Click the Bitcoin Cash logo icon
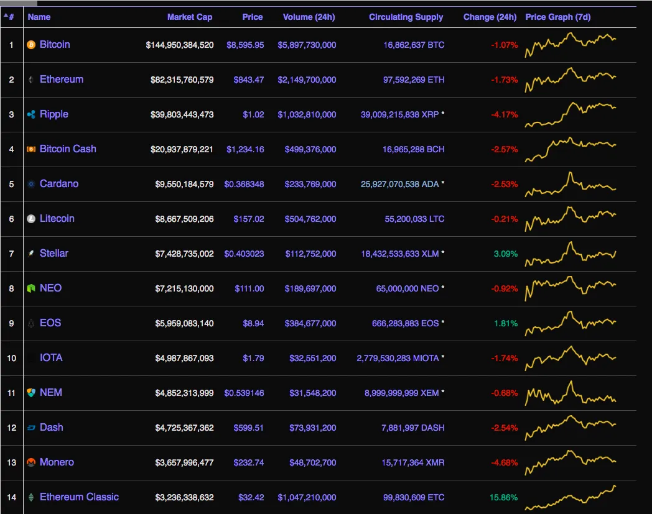This screenshot has height=514, width=652. click(x=31, y=149)
